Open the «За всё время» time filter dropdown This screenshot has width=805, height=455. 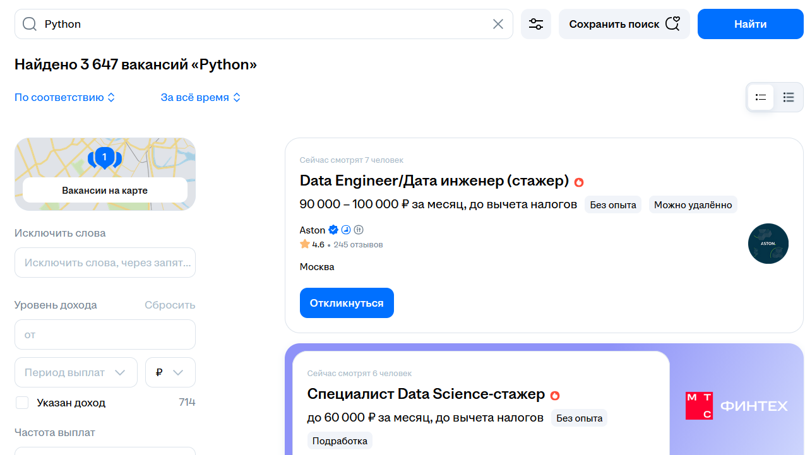[x=201, y=97]
